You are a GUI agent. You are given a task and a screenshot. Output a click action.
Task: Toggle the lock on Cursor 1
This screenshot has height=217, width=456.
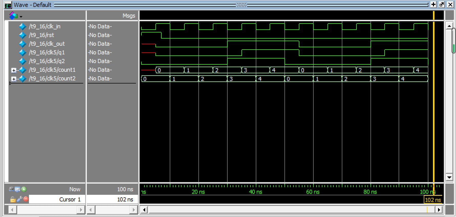click(13, 199)
